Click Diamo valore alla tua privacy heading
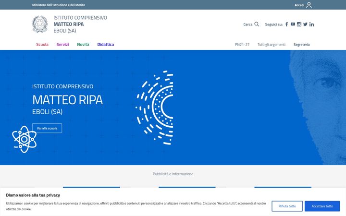Screen dimensions: 346x216 tap(33, 195)
